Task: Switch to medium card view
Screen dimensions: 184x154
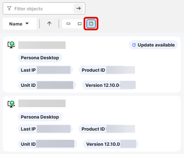Action: coord(80,24)
